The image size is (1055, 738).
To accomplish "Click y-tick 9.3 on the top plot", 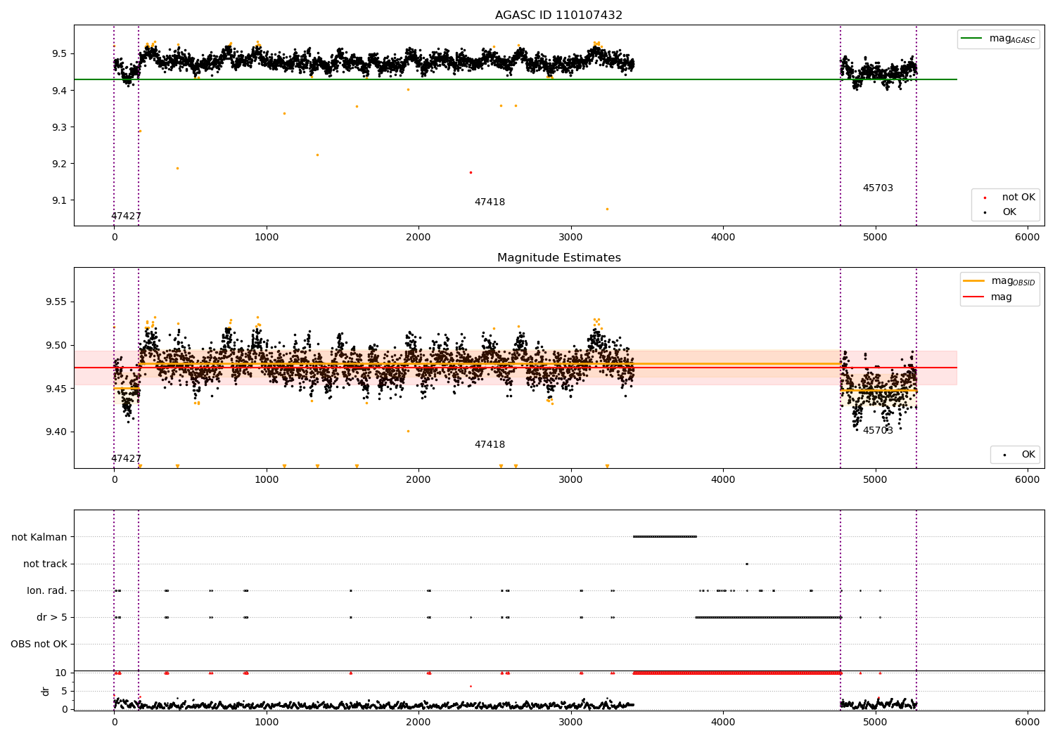I will (x=58, y=127).
